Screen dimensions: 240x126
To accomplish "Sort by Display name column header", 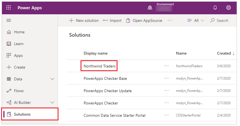I will click(x=95, y=53).
